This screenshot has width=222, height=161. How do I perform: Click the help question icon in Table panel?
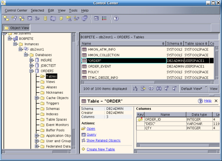pyautogui.click(x=200, y=101)
